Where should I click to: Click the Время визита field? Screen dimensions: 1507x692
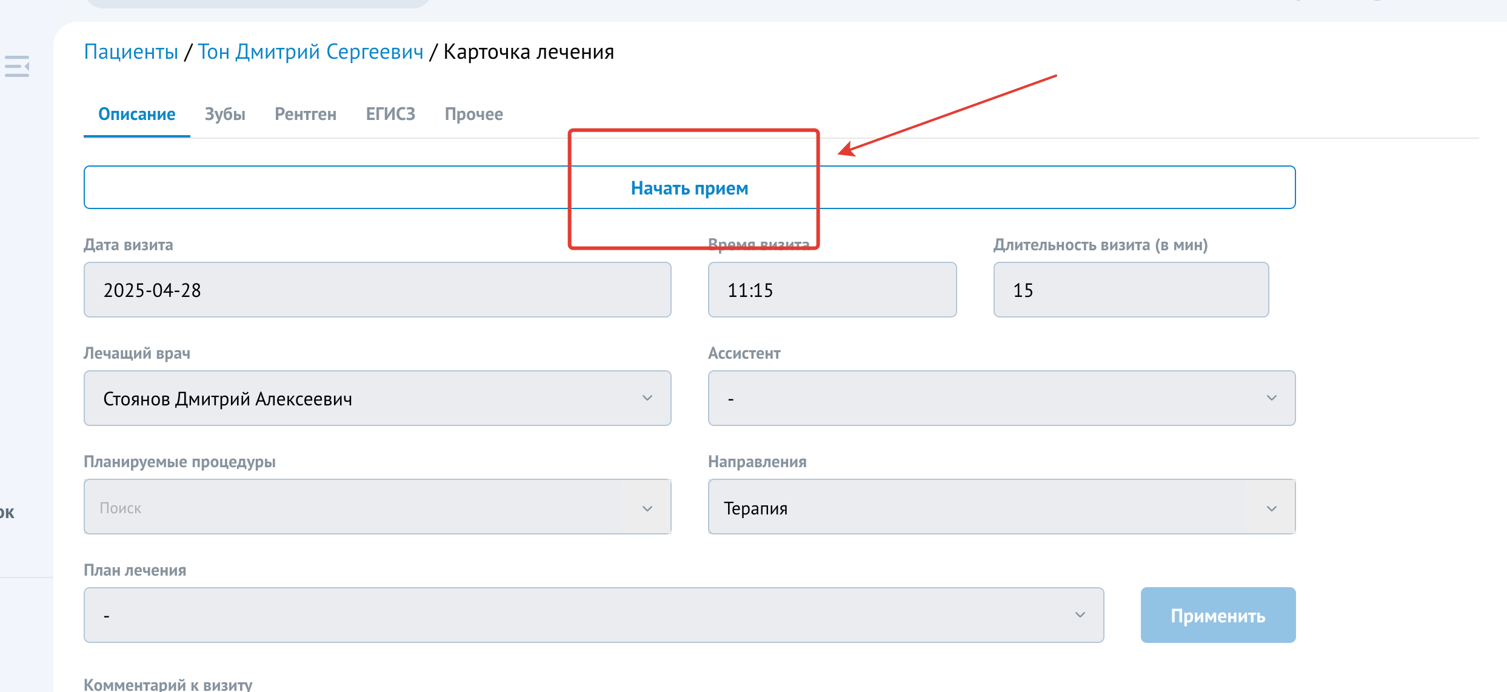[x=832, y=290]
